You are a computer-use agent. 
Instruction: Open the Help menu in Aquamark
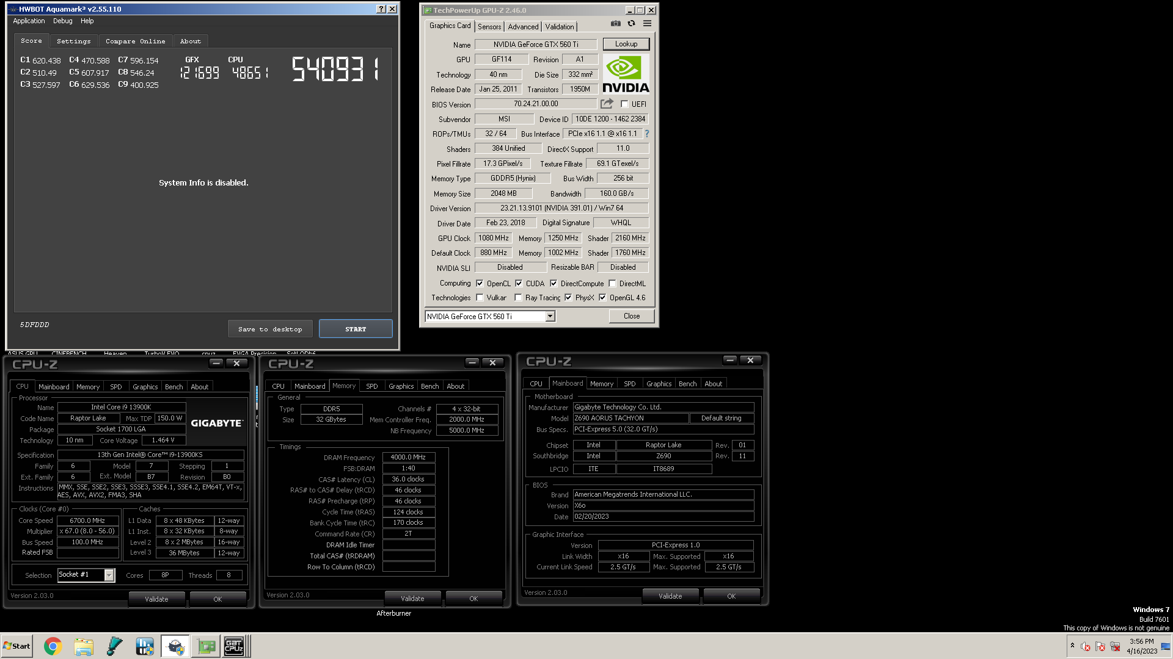87,21
